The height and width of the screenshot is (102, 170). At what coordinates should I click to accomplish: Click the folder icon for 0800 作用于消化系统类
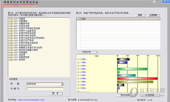click(x=12, y=36)
